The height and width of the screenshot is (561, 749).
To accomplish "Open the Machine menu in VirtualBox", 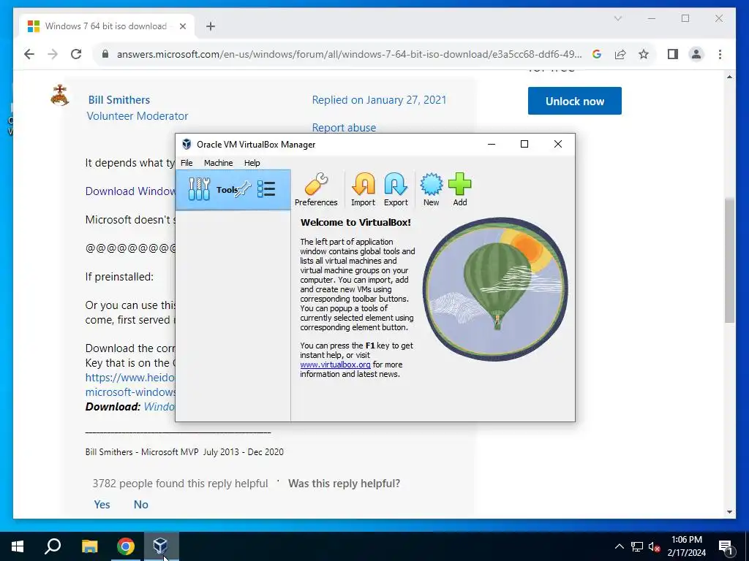I will click(218, 163).
